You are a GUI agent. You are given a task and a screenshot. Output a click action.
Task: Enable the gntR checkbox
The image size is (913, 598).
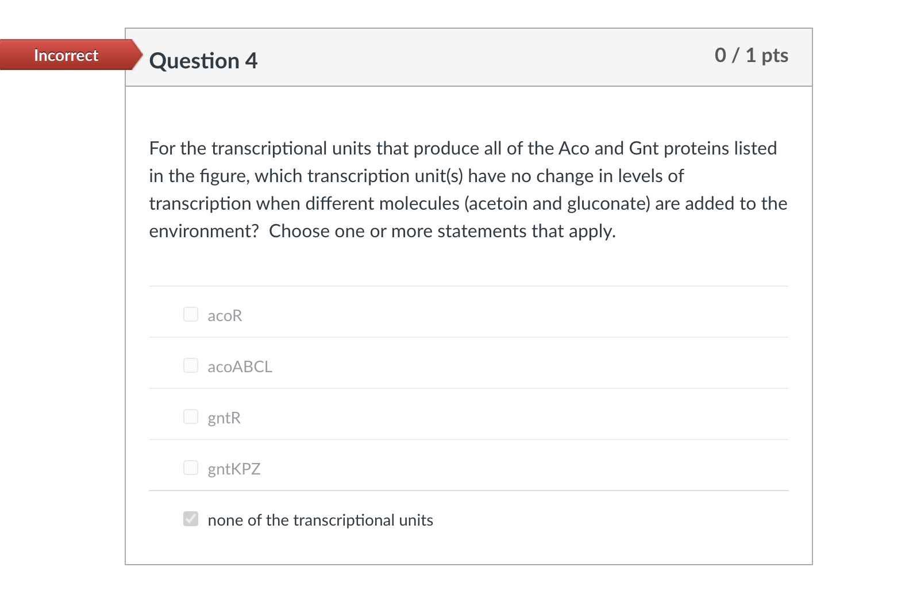pos(190,416)
